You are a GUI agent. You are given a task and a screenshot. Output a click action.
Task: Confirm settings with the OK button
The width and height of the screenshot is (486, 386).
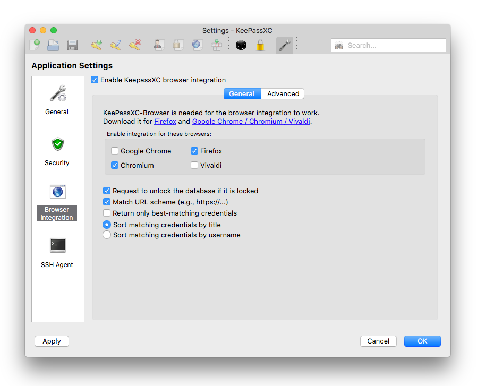422,341
